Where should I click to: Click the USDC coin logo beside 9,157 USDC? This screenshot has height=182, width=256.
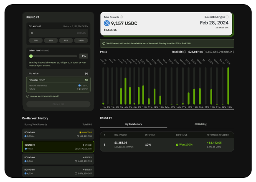tap(107, 23)
